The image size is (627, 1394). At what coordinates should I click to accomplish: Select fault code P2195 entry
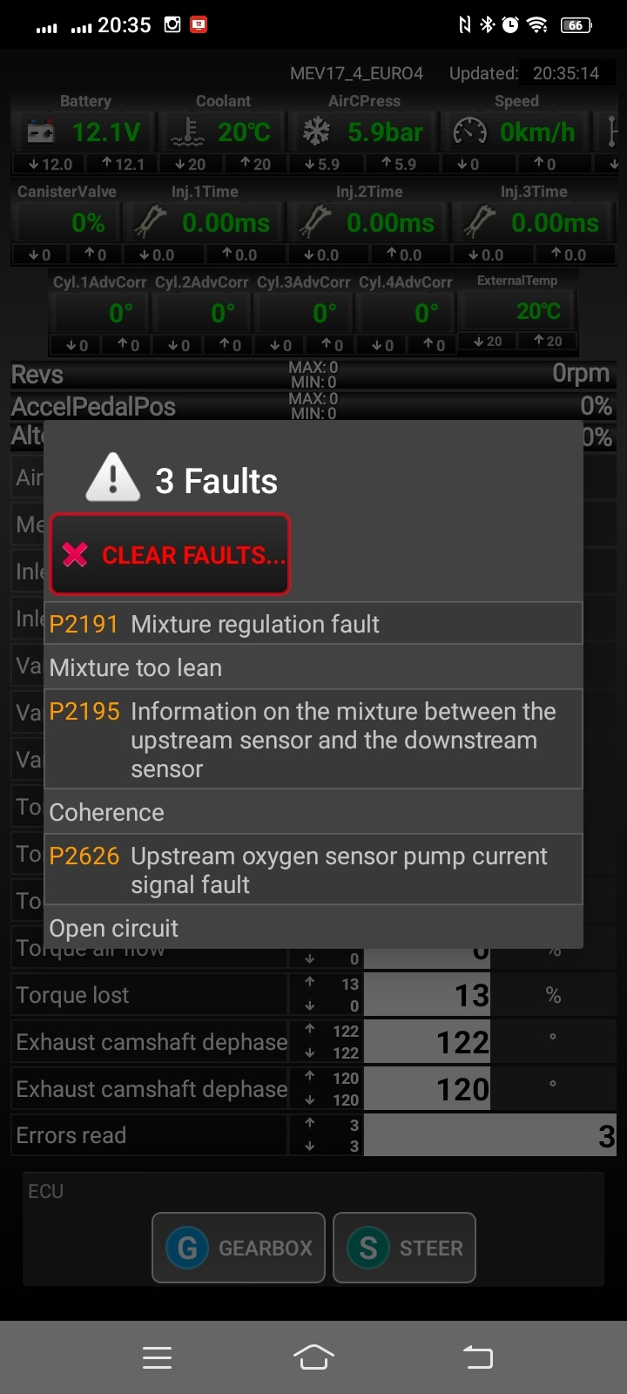coord(313,740)
